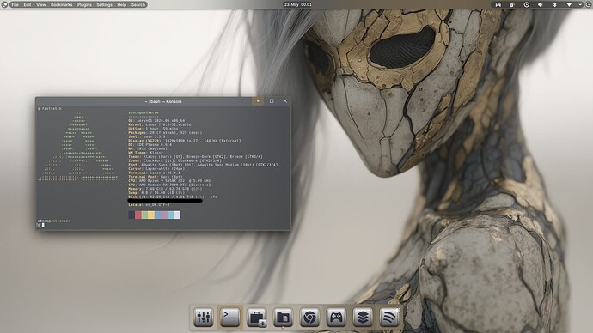Click the fastfetch command text
The image size is (593, 333).
[x=52, y=109]
